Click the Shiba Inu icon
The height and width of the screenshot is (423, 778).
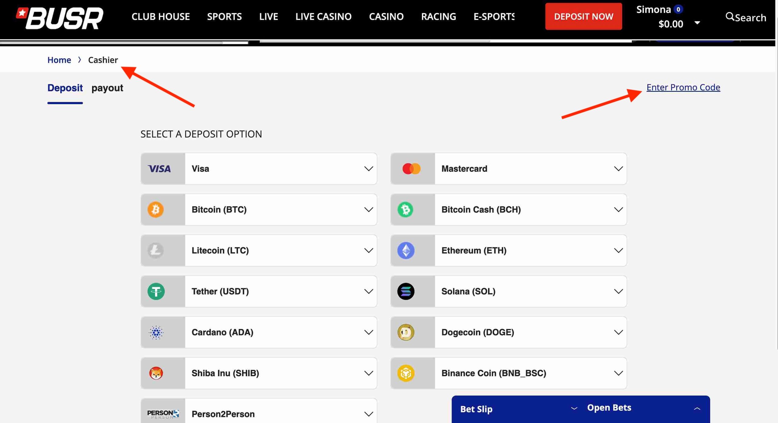(x=157, y=373)
